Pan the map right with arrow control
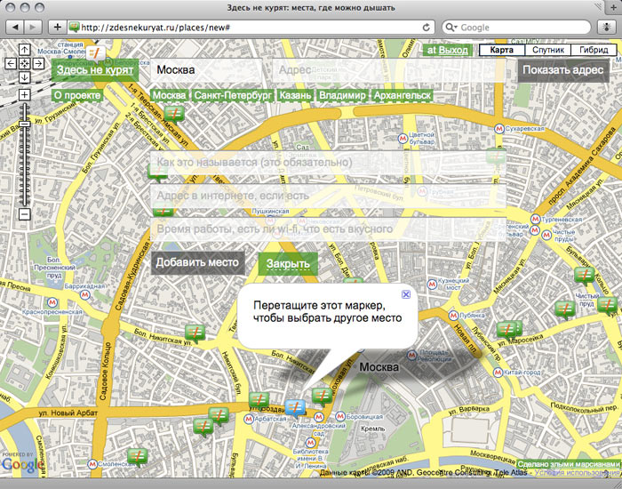 [x=39, y=64]
